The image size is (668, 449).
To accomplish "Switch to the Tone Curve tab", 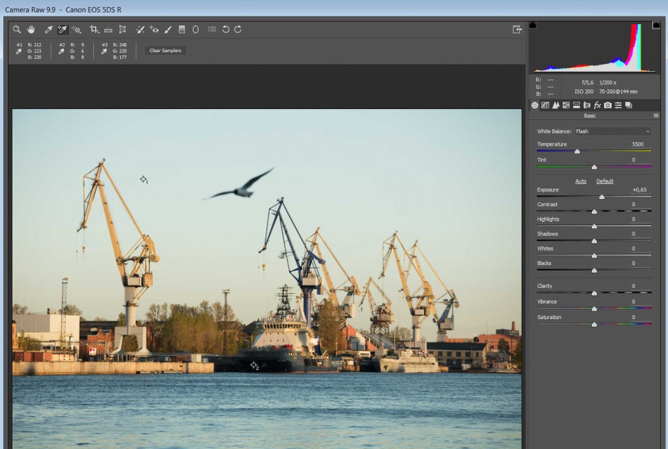I will tap(545, 105).
